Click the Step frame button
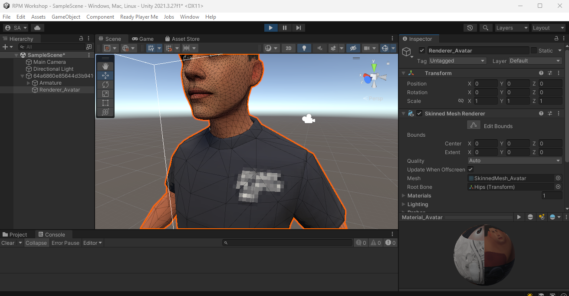 coord(298,28)
